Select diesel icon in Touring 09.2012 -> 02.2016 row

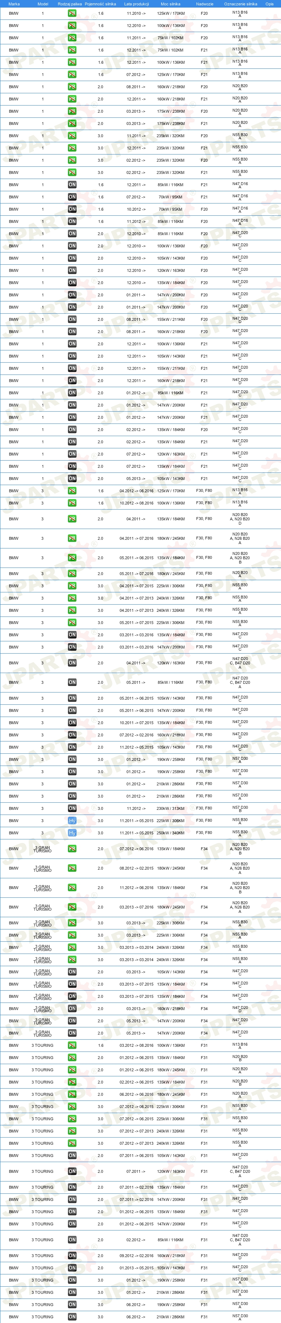coord(72,1256)
